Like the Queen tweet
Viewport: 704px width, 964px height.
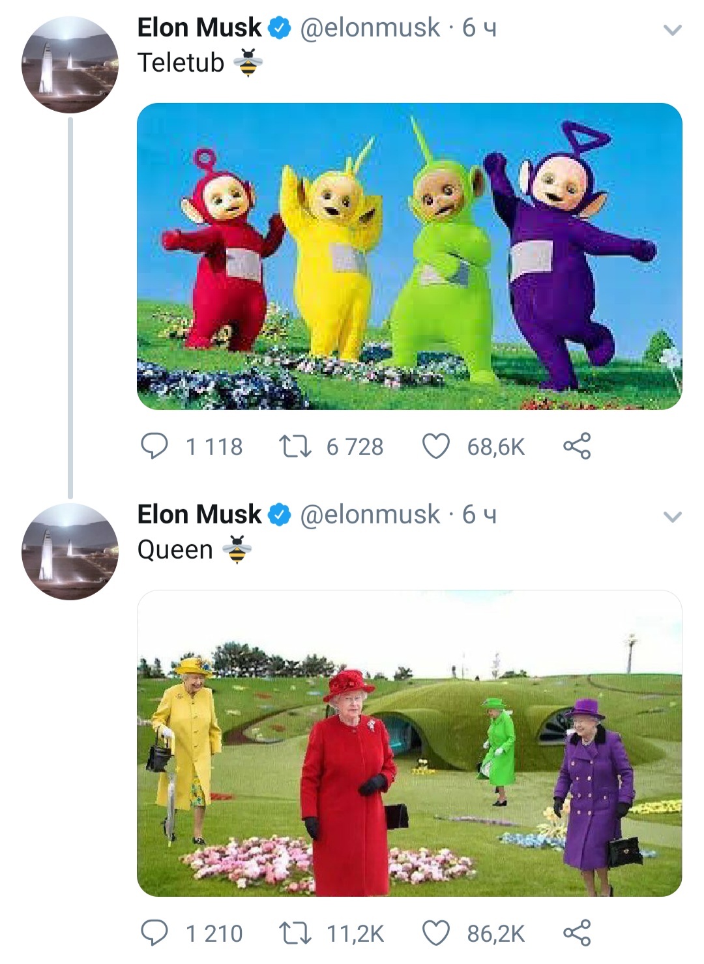tap(436, 933)
